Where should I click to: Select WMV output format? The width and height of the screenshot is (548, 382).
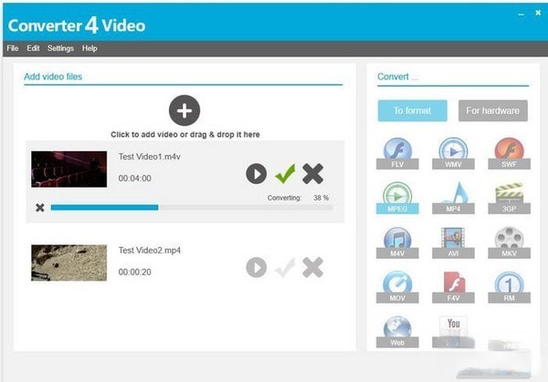(x=453, y=153)
